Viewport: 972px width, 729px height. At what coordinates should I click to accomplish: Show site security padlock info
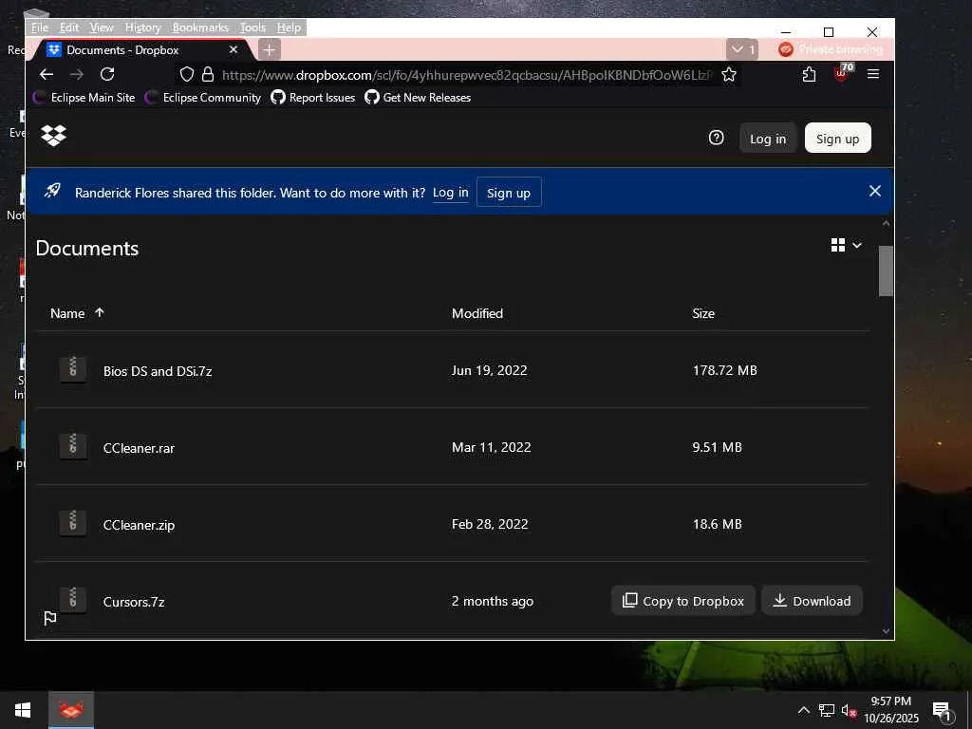coord(208,74)
